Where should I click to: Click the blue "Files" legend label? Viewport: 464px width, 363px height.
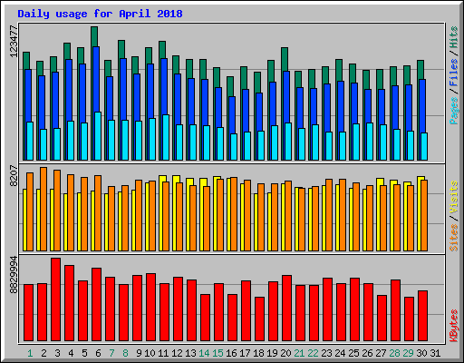point(453,73)
